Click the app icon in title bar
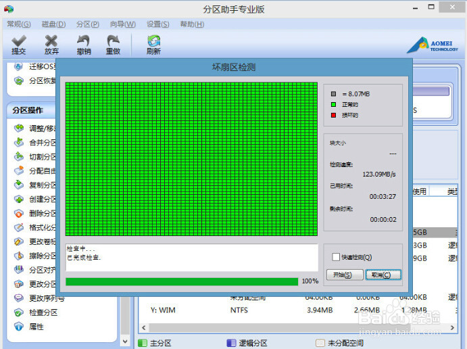This screenshot has height=349, width=467. (x=9, y=9)
